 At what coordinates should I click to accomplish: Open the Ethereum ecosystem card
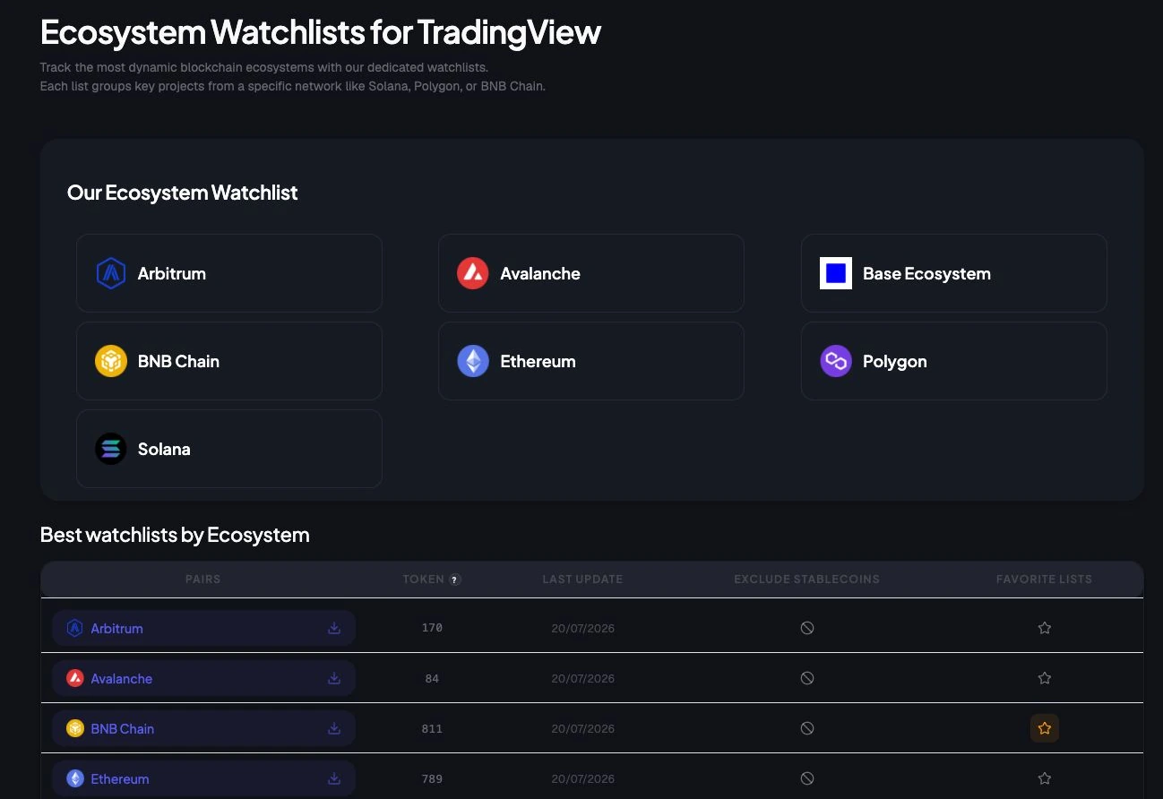pyautogui.click(x=591, y=361)
